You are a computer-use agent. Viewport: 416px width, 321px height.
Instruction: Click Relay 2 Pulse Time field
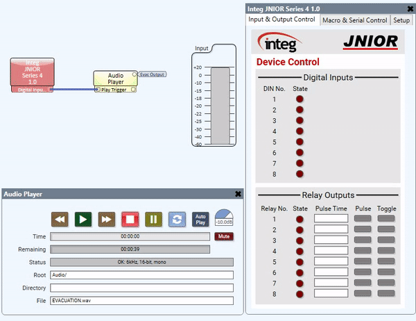[x=331, y=229]
